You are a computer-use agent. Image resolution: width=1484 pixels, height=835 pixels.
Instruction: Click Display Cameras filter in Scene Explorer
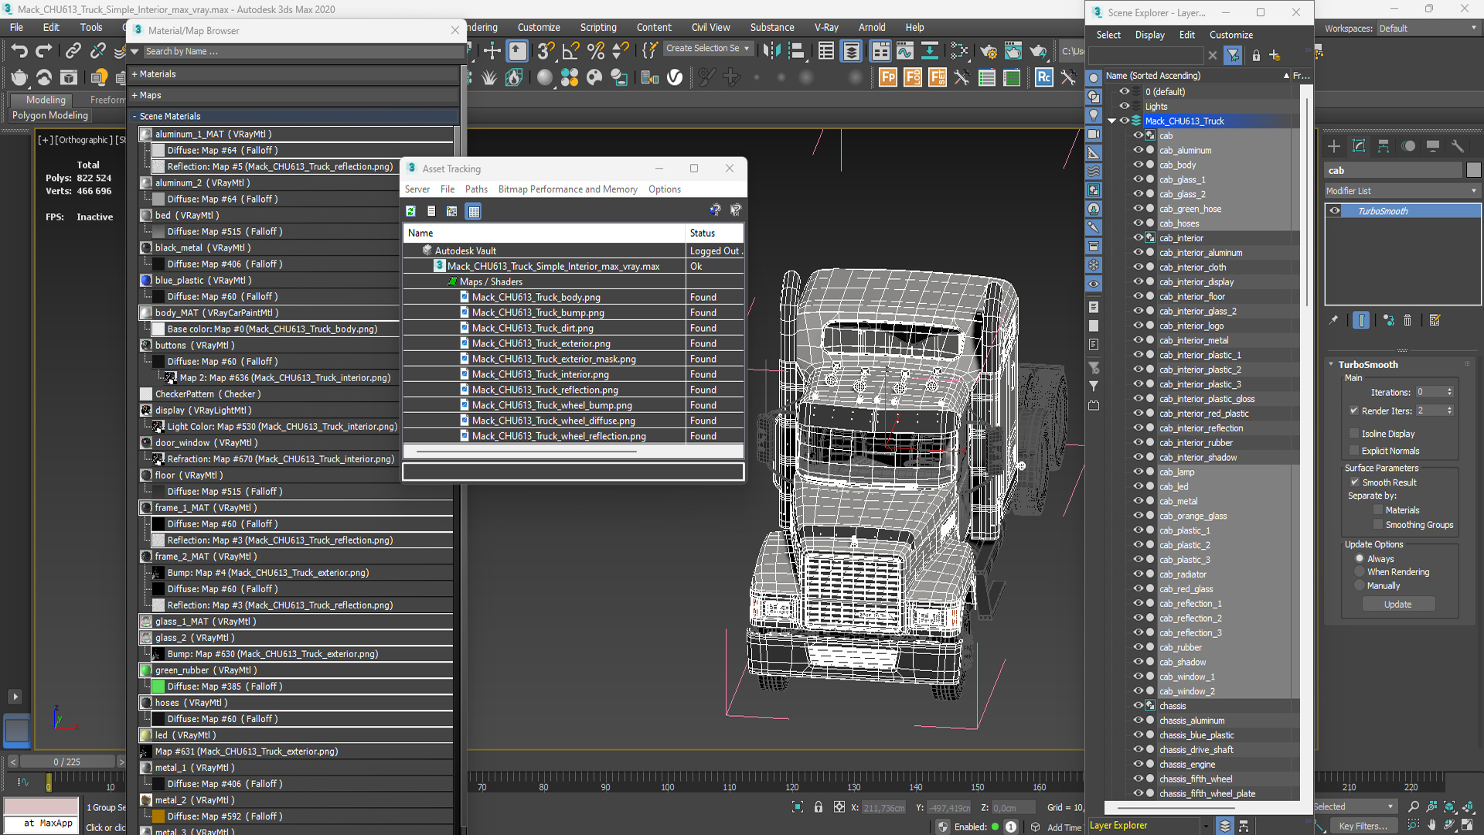[1094, 134]
